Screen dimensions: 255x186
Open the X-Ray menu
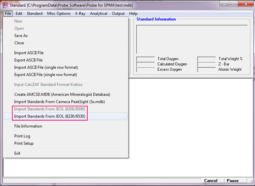coord(80,14)
